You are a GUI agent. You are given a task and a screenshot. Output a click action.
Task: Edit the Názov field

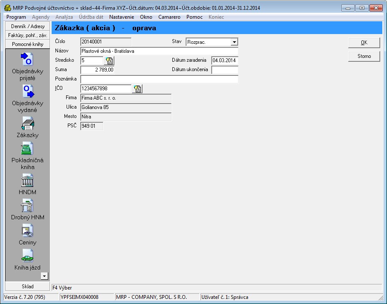tap(160, 51)
